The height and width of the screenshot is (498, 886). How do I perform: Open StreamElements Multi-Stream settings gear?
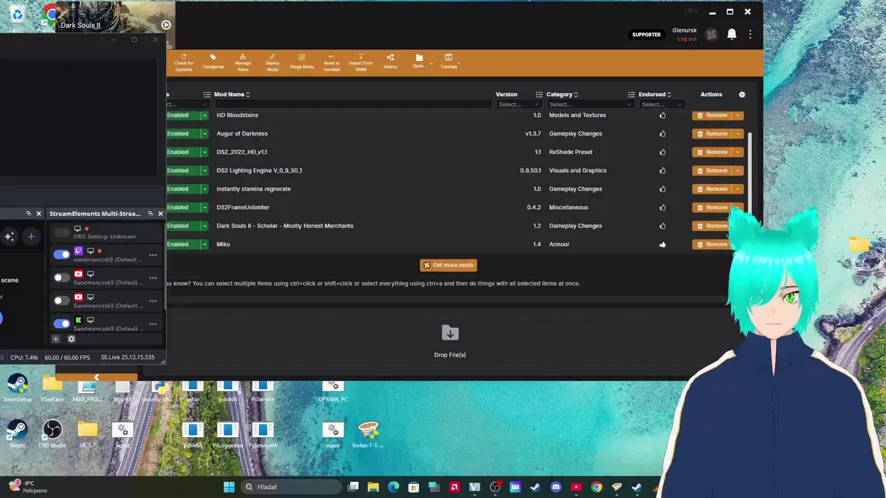[71, 339]
